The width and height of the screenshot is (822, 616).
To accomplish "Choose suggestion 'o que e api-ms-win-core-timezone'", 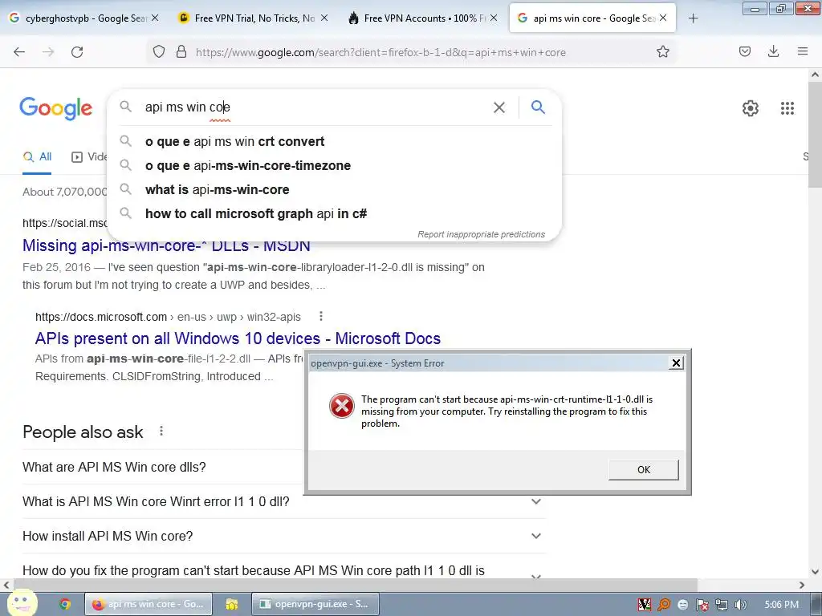I will [x=335, y=165].
